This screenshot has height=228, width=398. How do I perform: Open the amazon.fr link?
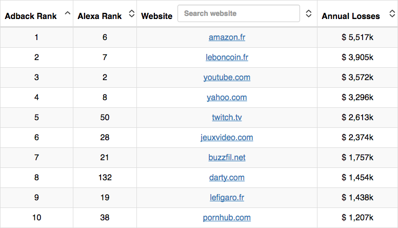(x=227, y=37)
